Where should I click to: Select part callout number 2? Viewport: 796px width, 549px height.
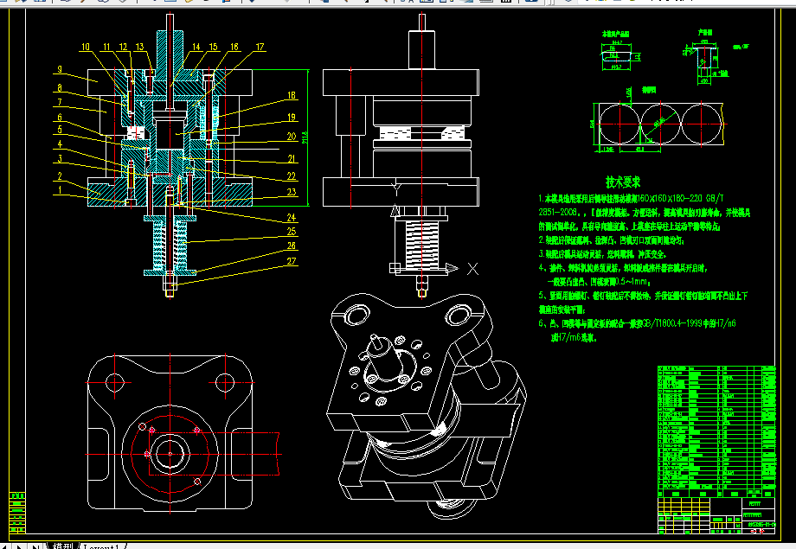(60, 176)
